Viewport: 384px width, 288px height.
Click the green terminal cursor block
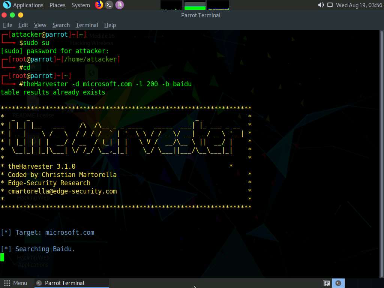pyautogui.click(x=2, y=257)
